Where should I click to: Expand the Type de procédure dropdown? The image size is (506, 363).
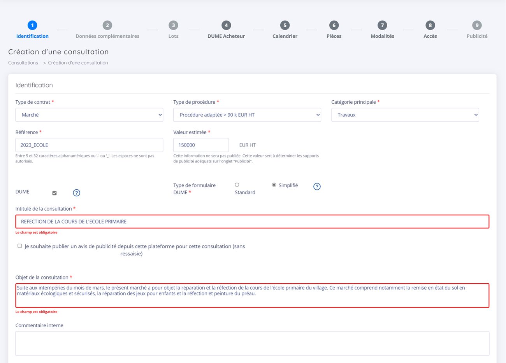tap(247, 115)
